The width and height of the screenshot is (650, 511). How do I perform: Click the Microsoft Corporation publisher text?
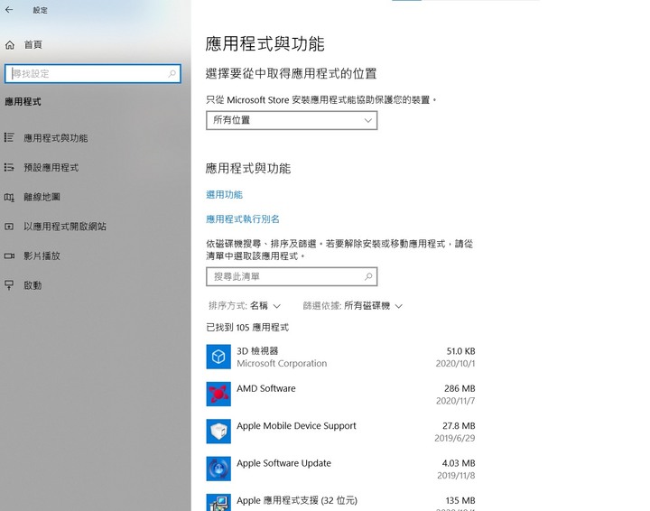[x=282, y=364]
